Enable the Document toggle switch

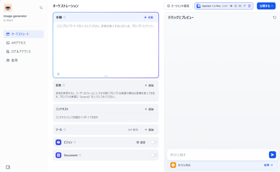[x=154, y=155]
